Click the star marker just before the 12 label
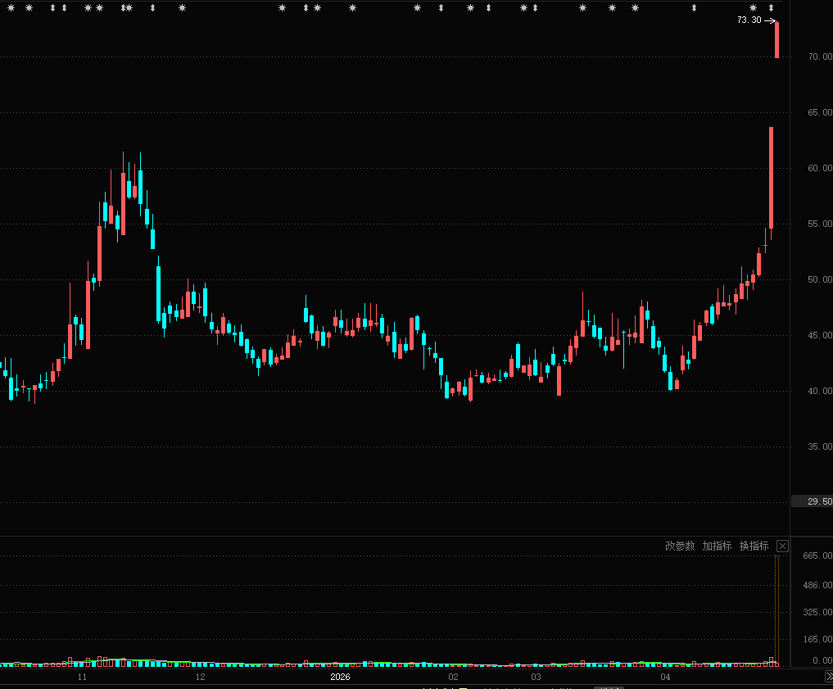Screen dimensions: 833x689 pos(182,8)
